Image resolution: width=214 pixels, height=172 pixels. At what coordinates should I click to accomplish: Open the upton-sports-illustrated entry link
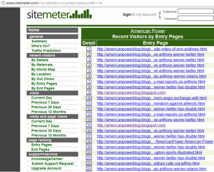click(x=149, y=153)
